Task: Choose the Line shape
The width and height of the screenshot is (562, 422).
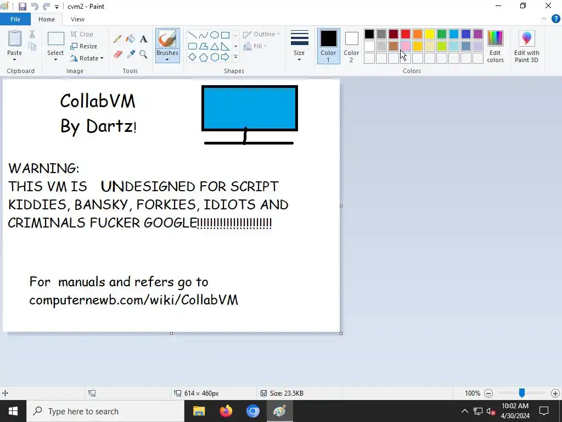Action: 193,35
